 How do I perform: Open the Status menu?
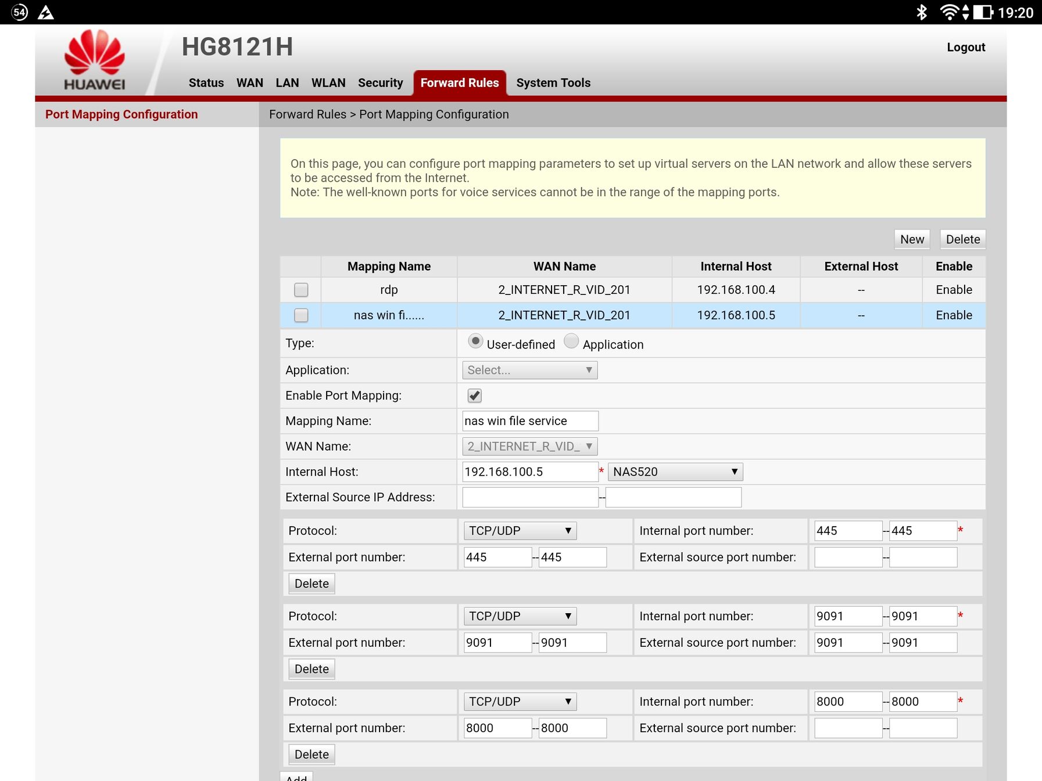(206, 83)
